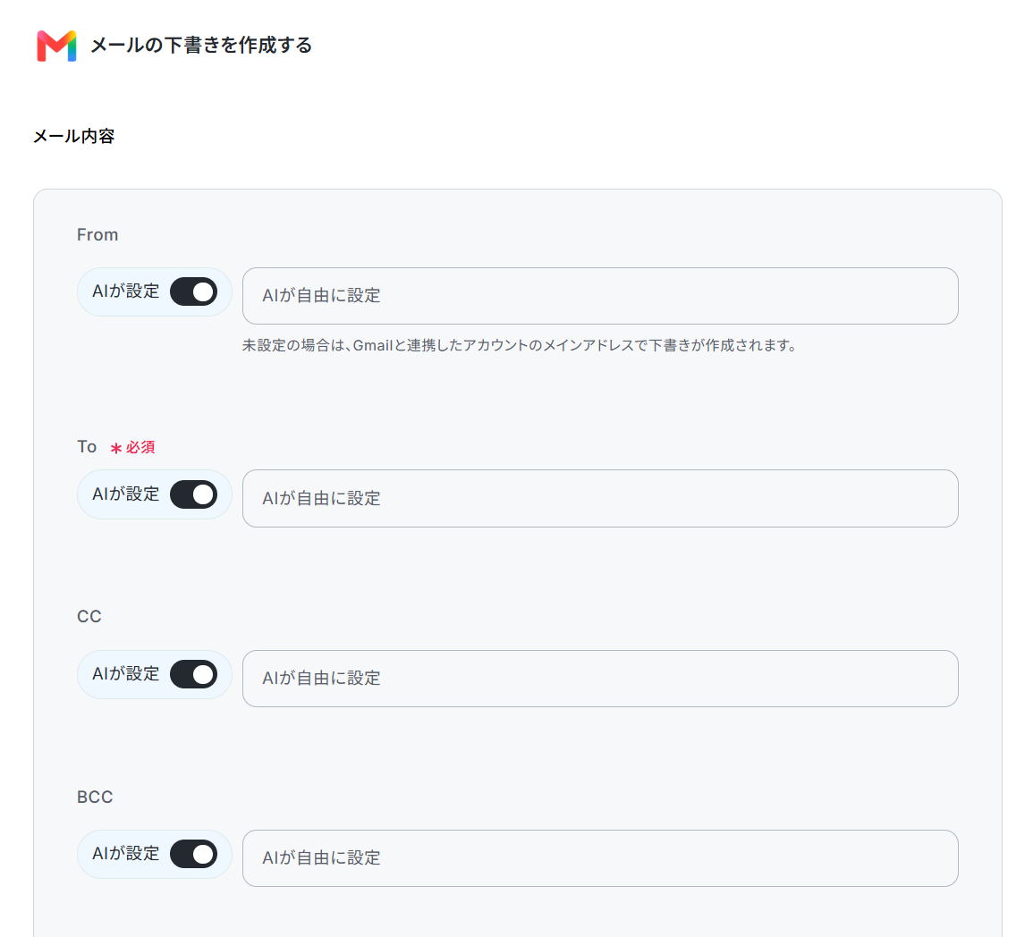The image size is (1033, 937).
Task: Click the "AIが設定" label in CC row
Action: point(126,674)
